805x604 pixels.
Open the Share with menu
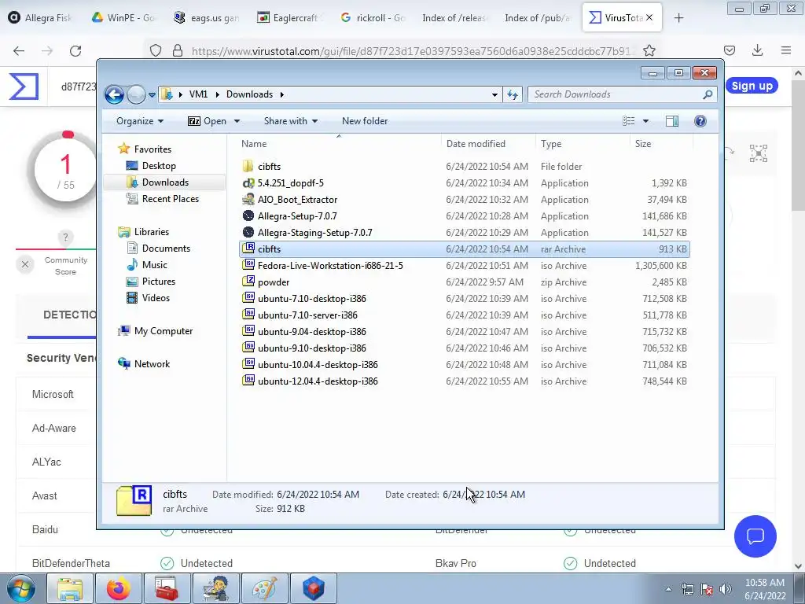[x=291, y=121]
